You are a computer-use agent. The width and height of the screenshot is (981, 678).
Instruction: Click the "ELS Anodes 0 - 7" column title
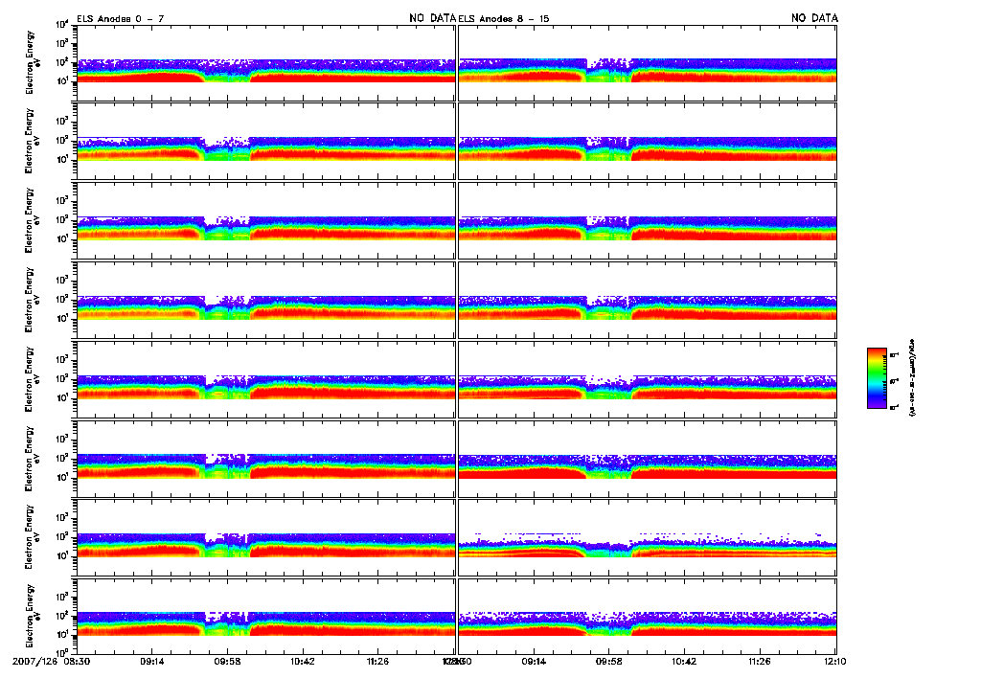point(120,19)
